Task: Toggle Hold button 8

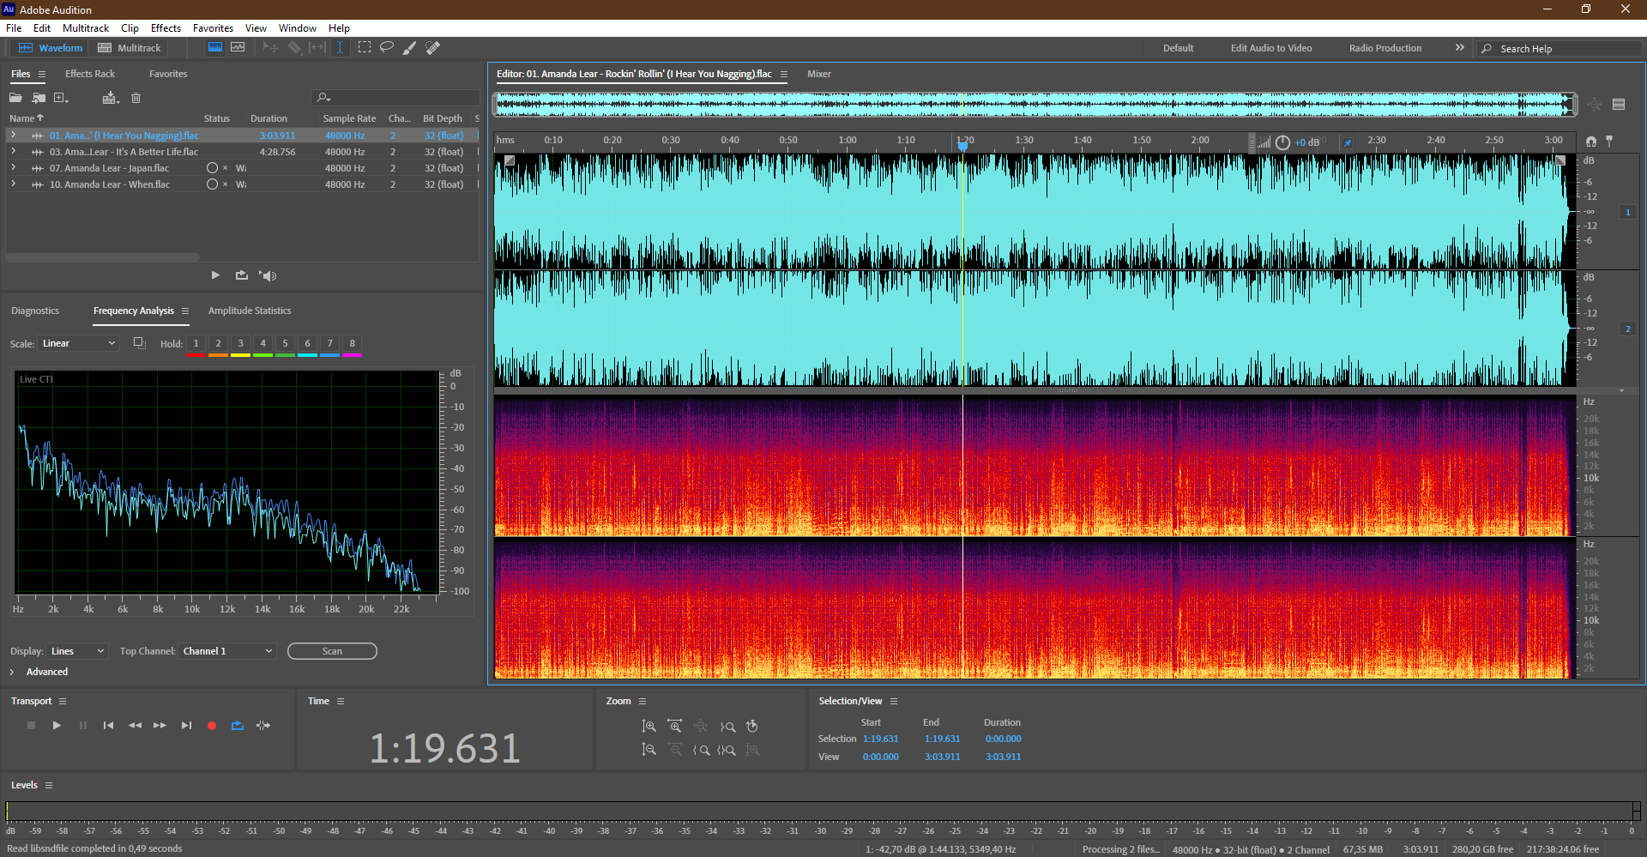Action: coord(352,344)
